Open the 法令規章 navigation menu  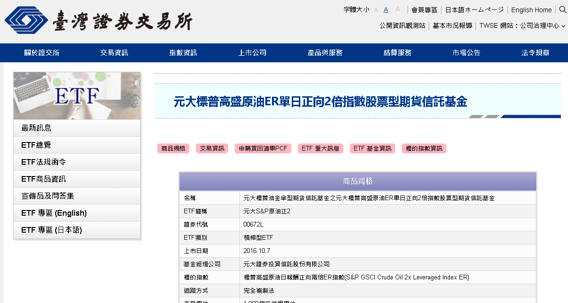point(535,53)
